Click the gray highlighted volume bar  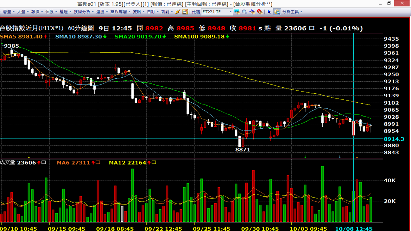(x=122, y=214)
